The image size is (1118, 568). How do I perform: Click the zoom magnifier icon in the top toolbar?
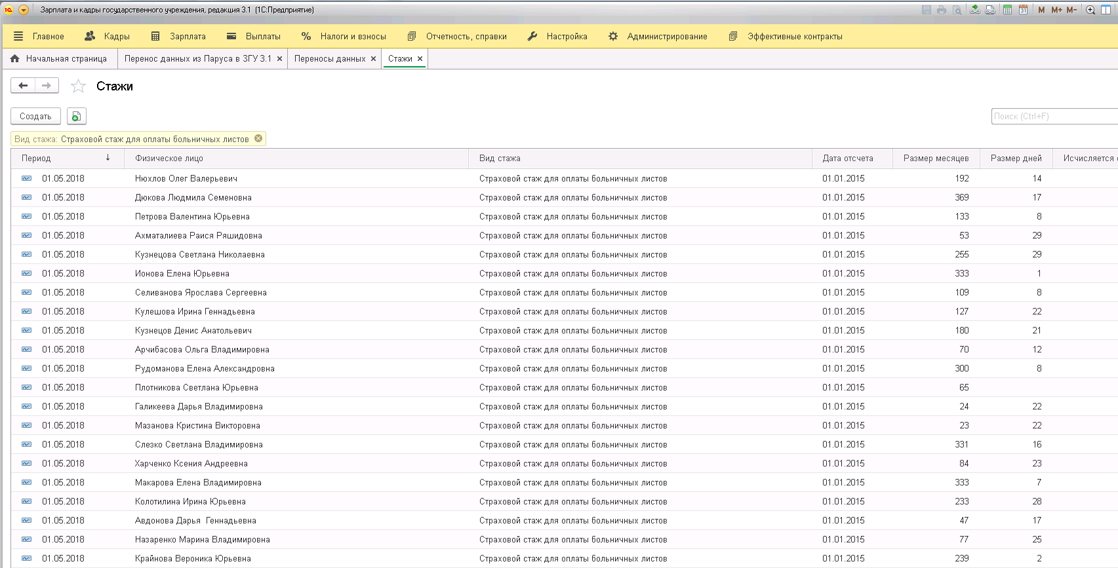pyautogui.click(x=1090, y=10)
